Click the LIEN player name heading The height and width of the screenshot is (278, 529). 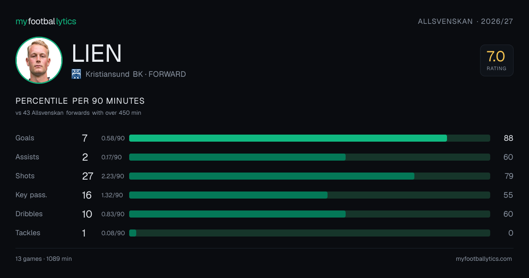[97, 53]
